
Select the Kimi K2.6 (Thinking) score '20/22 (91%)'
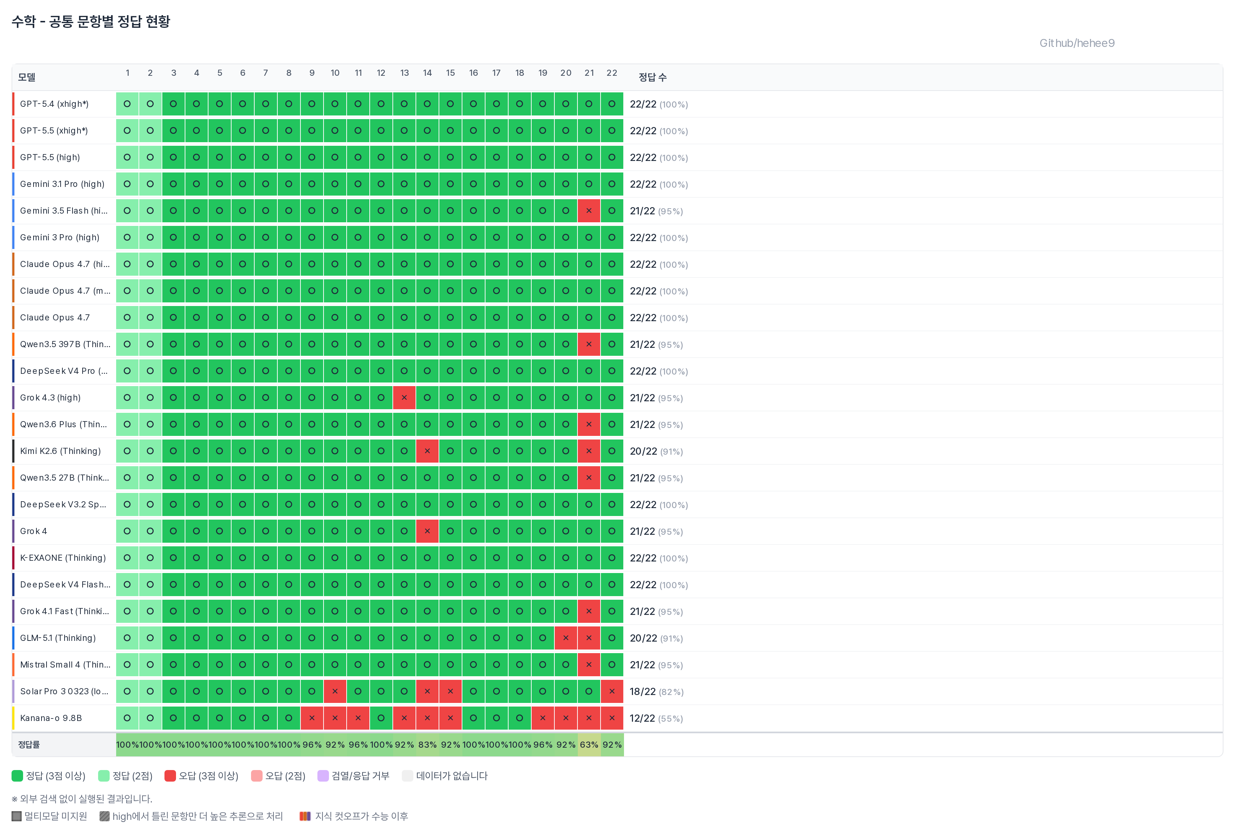coord(656,451)
